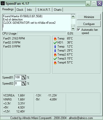Click the log scrollbar thumb
Screen dimensions: 103x120
coord(73,25)
